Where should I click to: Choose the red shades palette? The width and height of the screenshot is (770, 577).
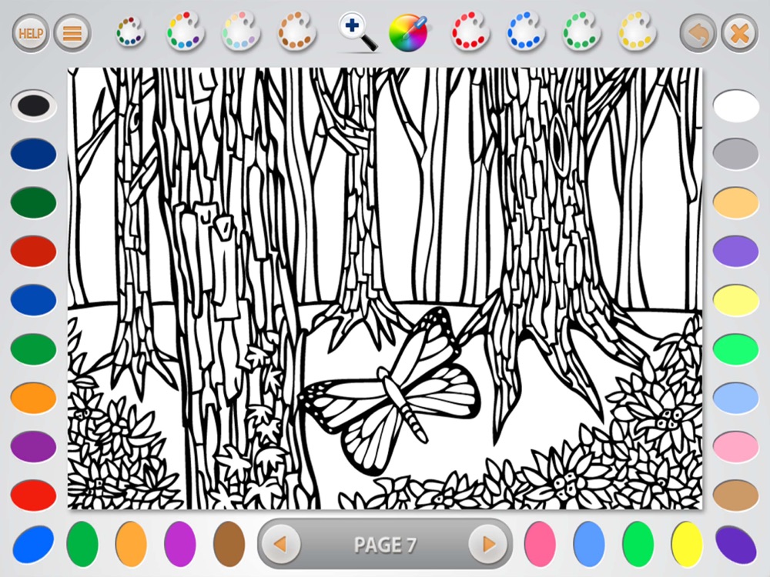pyautogui.click(x=470, y=32)
